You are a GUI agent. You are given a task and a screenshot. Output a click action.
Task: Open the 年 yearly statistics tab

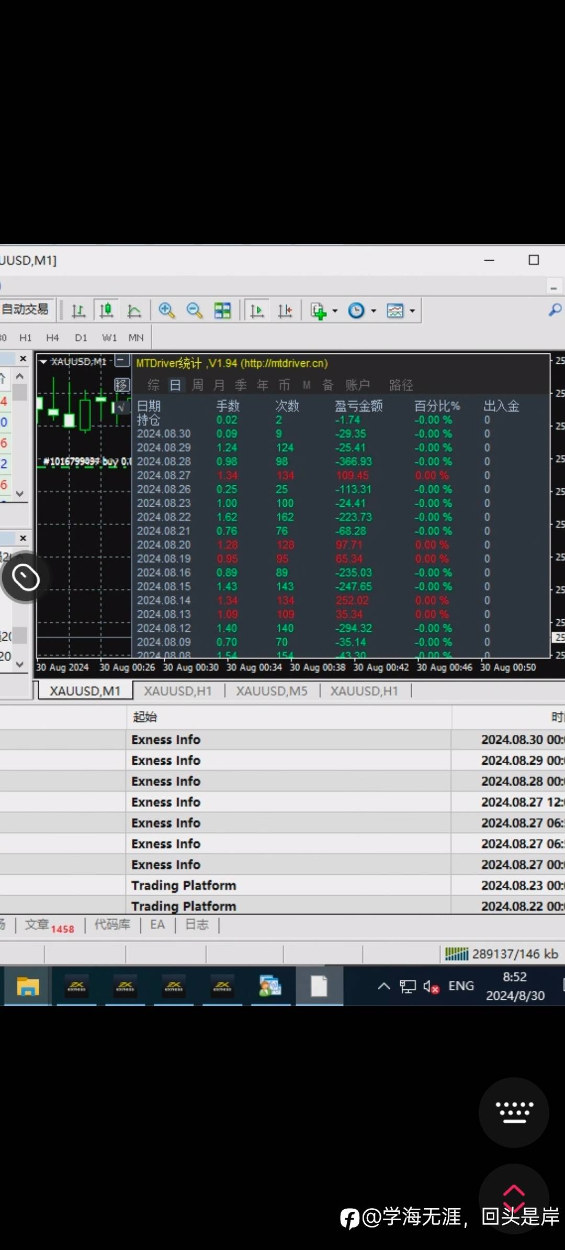(x=263, y=386)
